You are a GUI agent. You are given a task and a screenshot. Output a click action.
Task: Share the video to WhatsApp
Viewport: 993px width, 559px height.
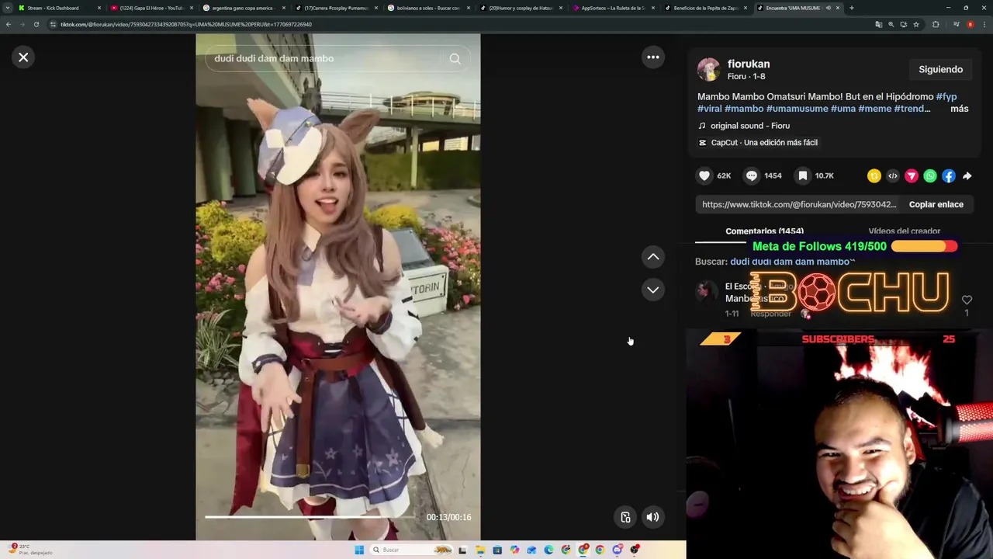pos(930,176)
